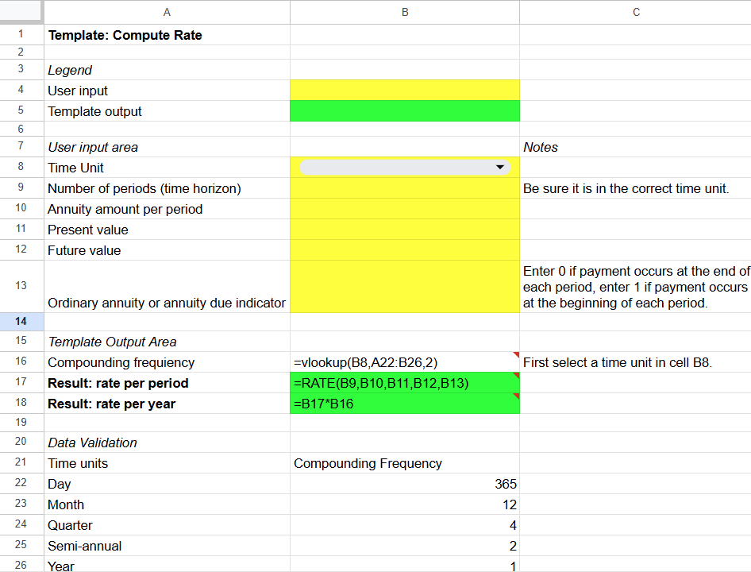Select the Quarter time unit cell
This screenshot has width=751, height=572.
(167, 525)
